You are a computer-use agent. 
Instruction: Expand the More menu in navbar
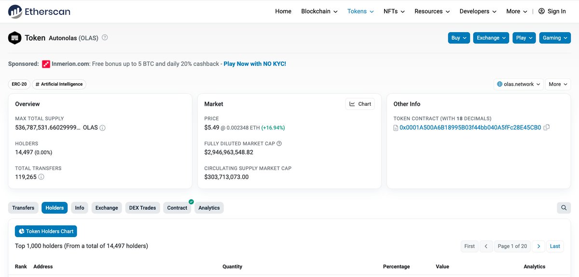pos(517,11)
